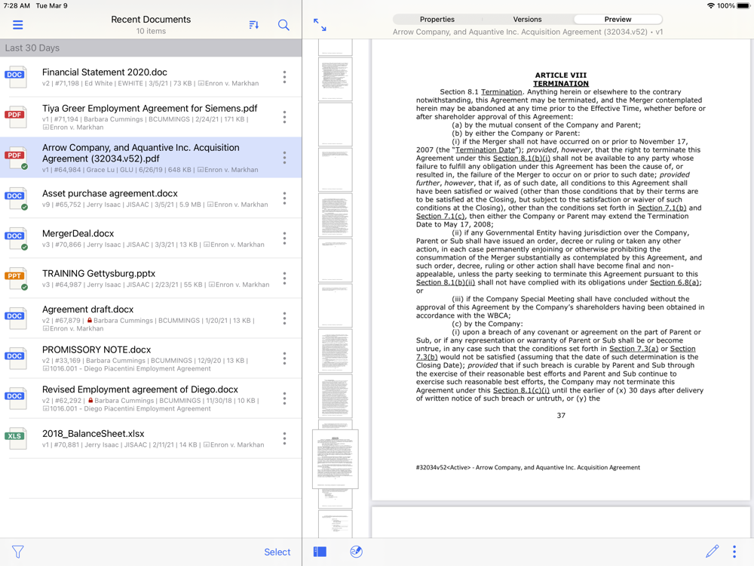This screenshot has width=754, height=566.
Task: Open Asset purchase agreement.docx
Action: click(151, 198)
